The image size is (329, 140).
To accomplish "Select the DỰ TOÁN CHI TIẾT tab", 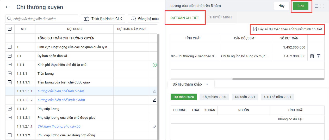I will pyautogui.click(x=185, y=18).
